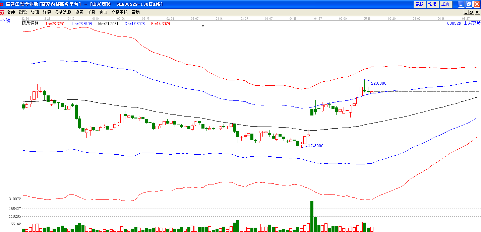Close the inner chart window
Image resolution: width=481 pixels, height=232 pixels.
pyautogui.click(x=478, y=12)
